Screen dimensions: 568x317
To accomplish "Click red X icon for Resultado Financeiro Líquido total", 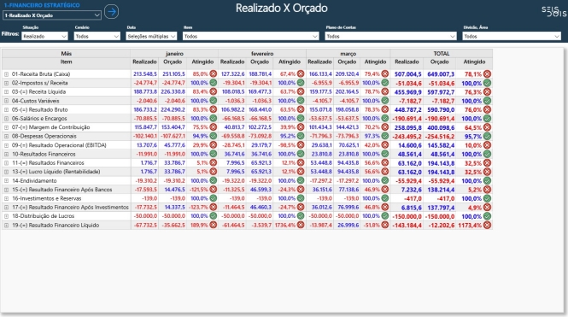I will 487,225.
